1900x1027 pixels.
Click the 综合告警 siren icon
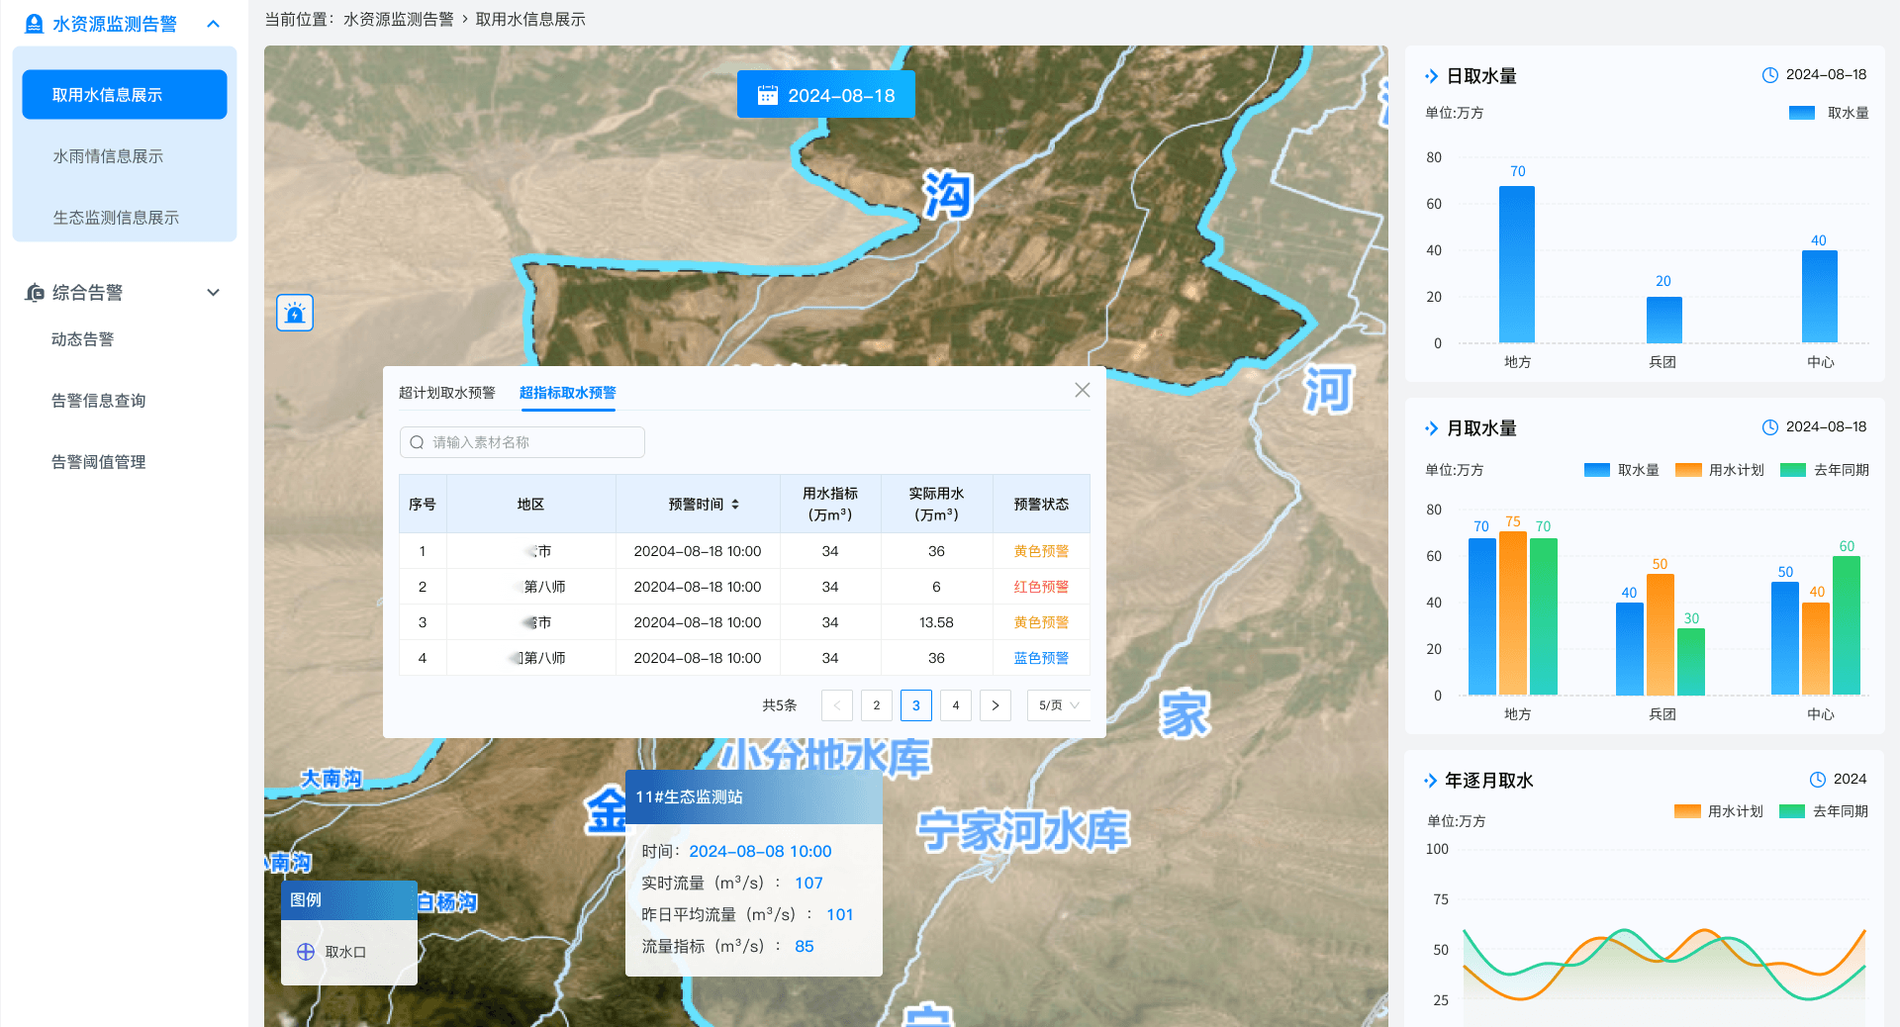point(35,293)
